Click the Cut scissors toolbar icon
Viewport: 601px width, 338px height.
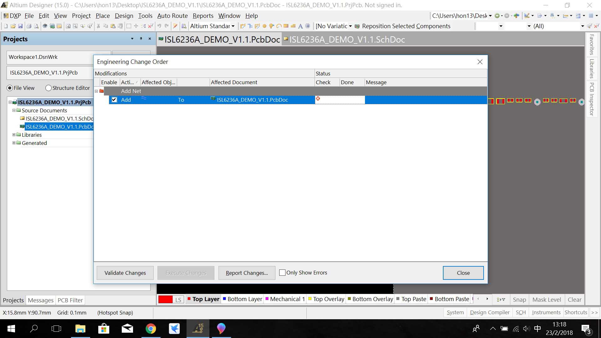(x=98, y=26)
